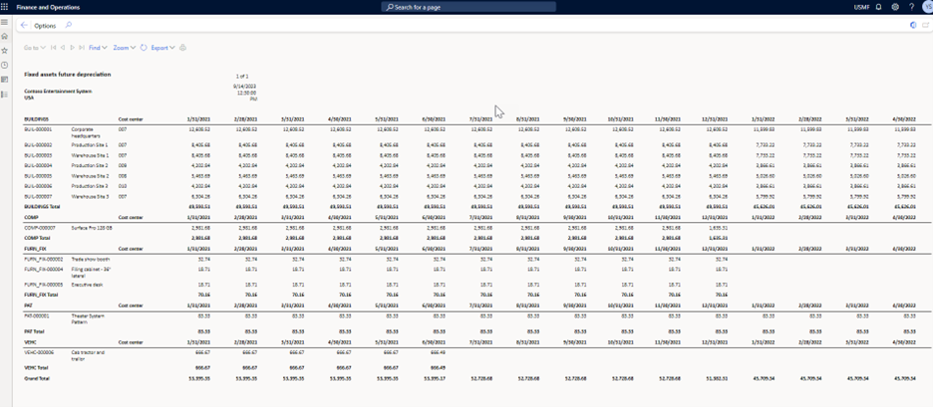Expand the navigation pane hamburger menu
Screen dimensions: 933x407
pos(4,22)
